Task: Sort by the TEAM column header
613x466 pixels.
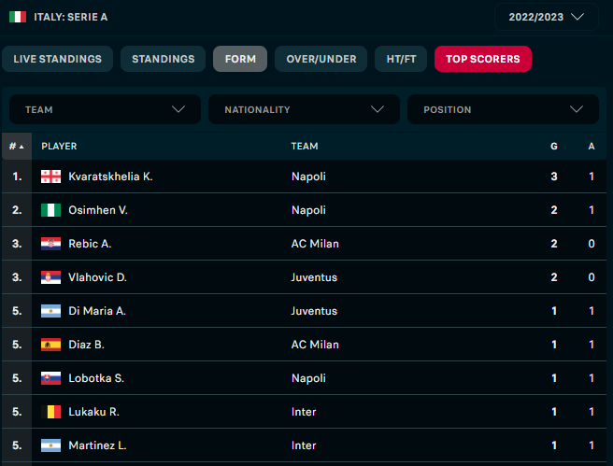Action: pyautogui.click(x=305, y=146)
